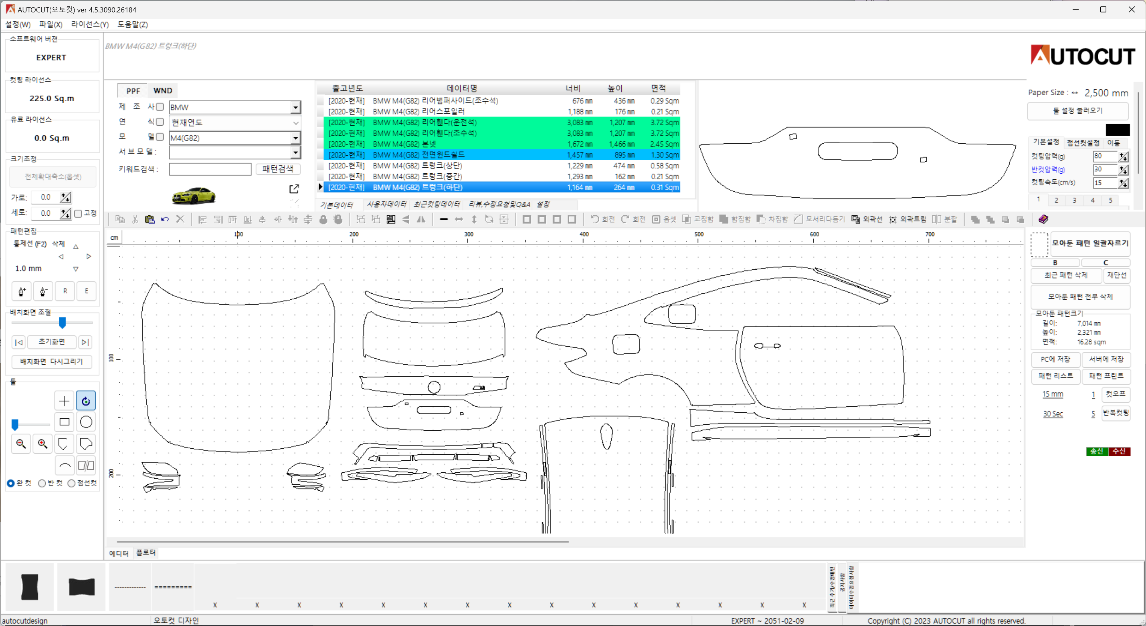Open the 파일(X) menu
The height and width of the screenshot is (626, 1146).
pos(51,24)
